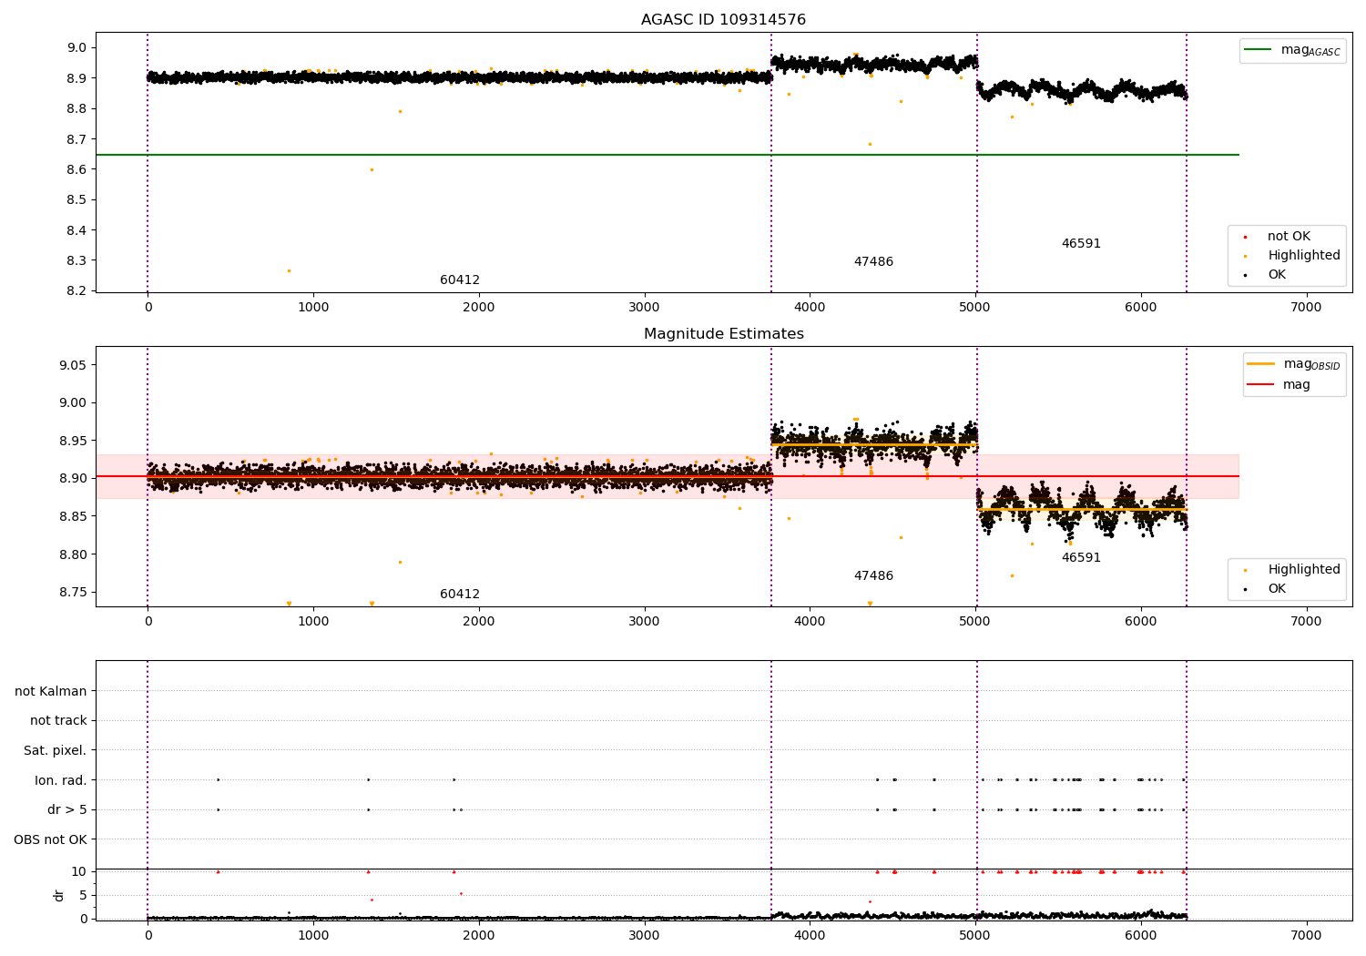Click the 'not track' row label
This screenshot has height=956, width=1366.
click(58, 720)
